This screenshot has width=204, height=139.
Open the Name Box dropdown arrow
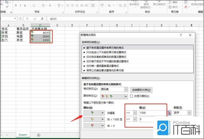pos(15,19)
